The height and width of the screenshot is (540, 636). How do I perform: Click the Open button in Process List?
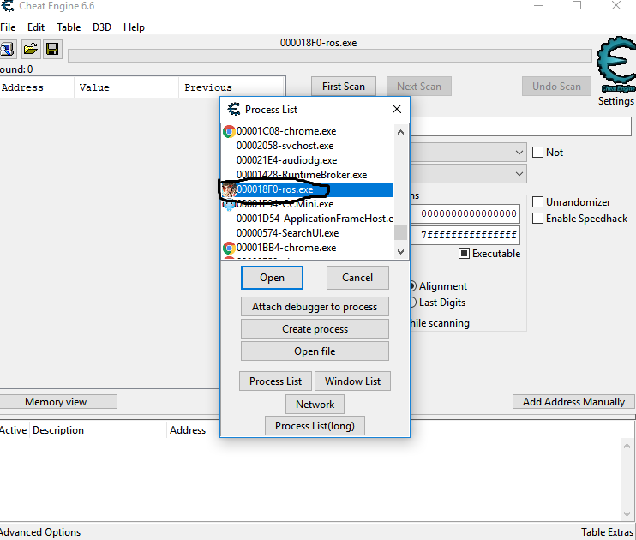(x=272, y=278)
